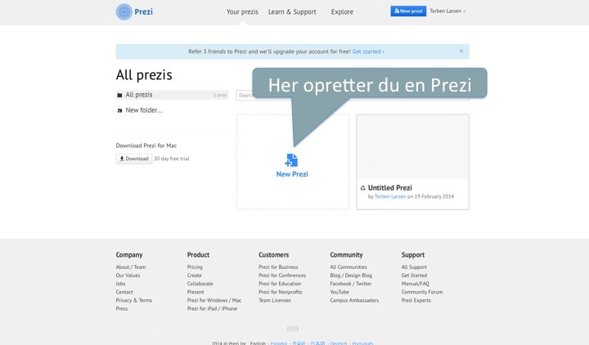This screenshot has width=589, height=345.
Task: Open YouTube footer link
Action: tap(339, 292)
